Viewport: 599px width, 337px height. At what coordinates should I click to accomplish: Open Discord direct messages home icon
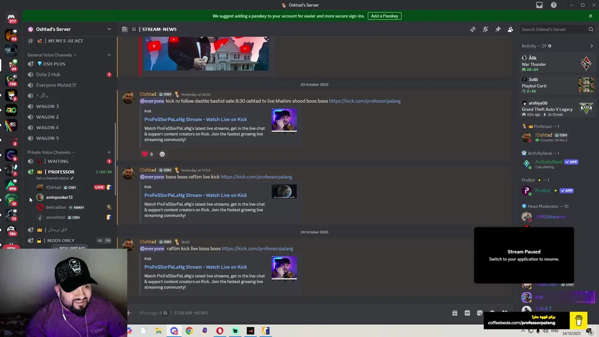[x=11, y=18]
